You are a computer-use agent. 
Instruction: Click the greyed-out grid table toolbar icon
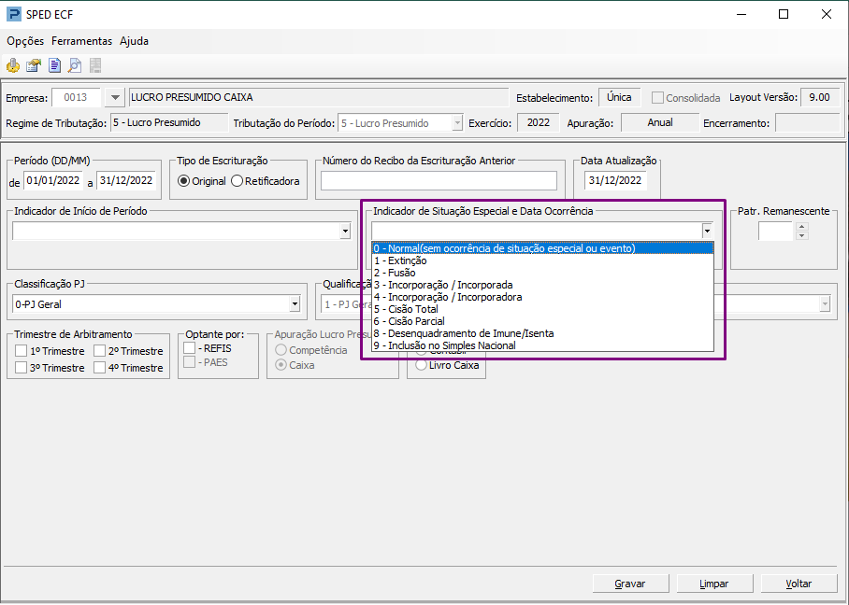[x=95, y=66]
